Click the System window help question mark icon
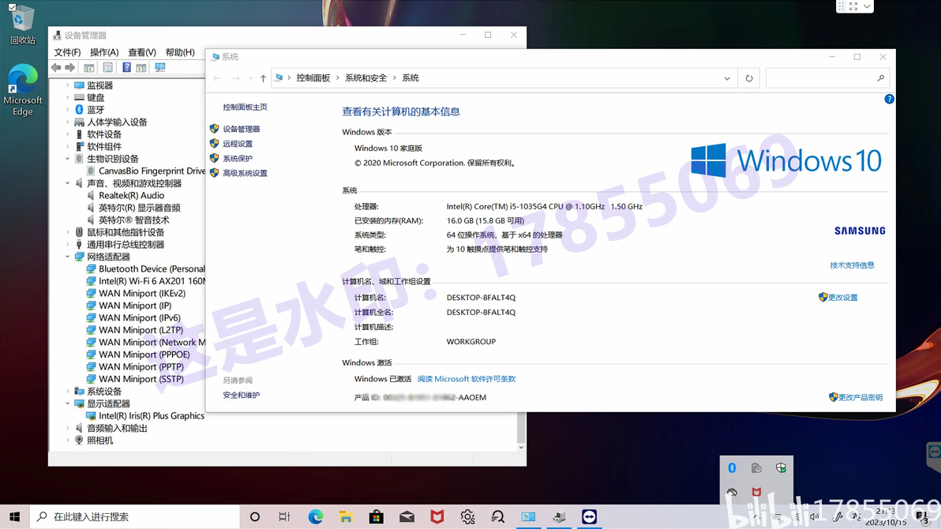This screenshot has width=941, height=529. tap(889, 99)
